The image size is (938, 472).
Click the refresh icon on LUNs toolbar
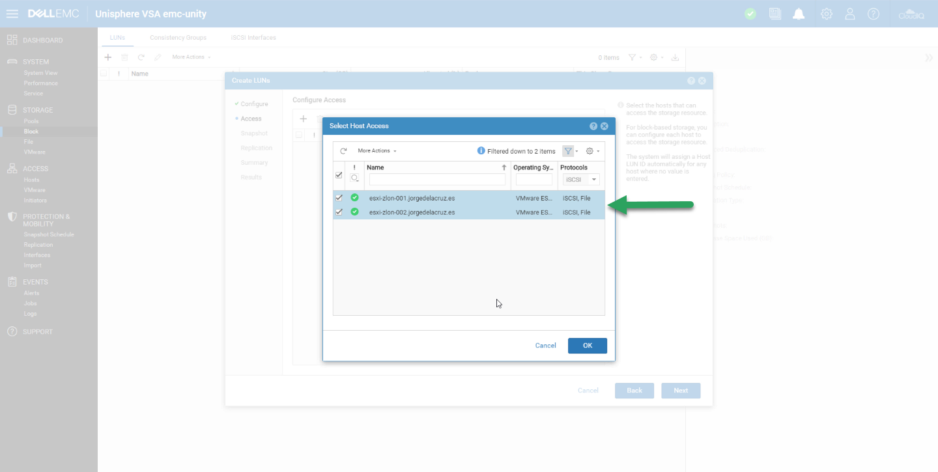(141, 57)
